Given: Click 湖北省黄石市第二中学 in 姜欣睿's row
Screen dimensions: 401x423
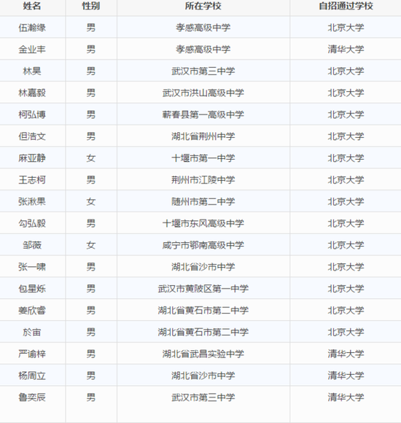Looking at the screenshot, I should [203, 311].
